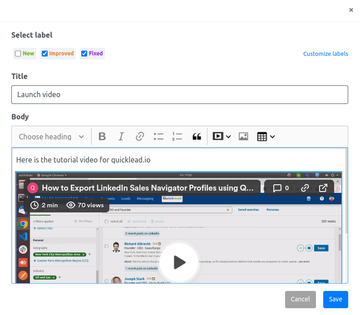
Task: Insert a link with the link icon
Action: (x=140, y=137)
